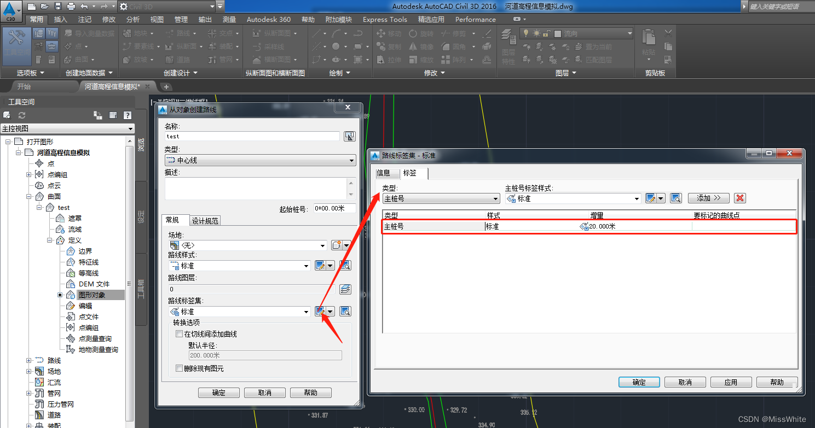Enable the 在切线间添加曲线 checkbox
The width and height of the screenshot is (815, 428).
click(179, 333)
